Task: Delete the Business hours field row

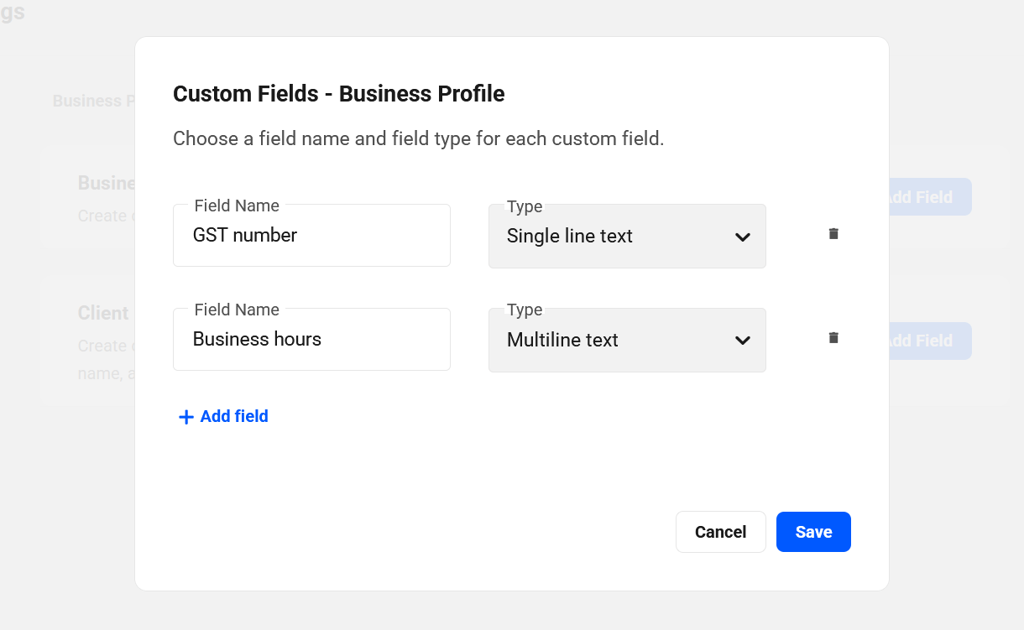Action: pyautogui.click(x=833, y=338)
